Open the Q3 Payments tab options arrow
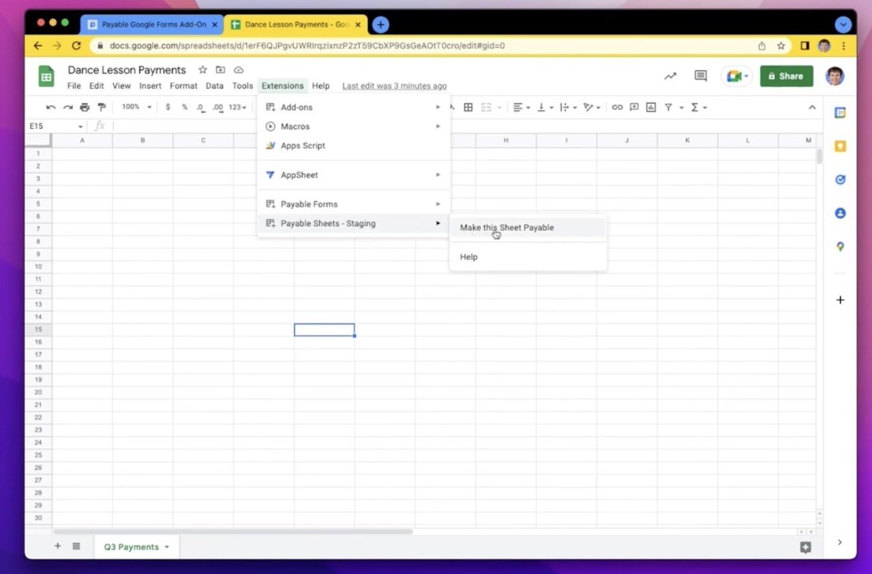Viewport: 872px width, 574px height. click(166, 547)
